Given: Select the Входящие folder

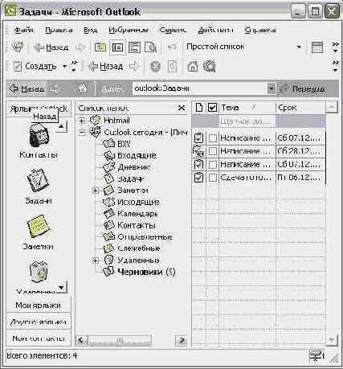Looking at the screenshot, I should click(130, 155).
